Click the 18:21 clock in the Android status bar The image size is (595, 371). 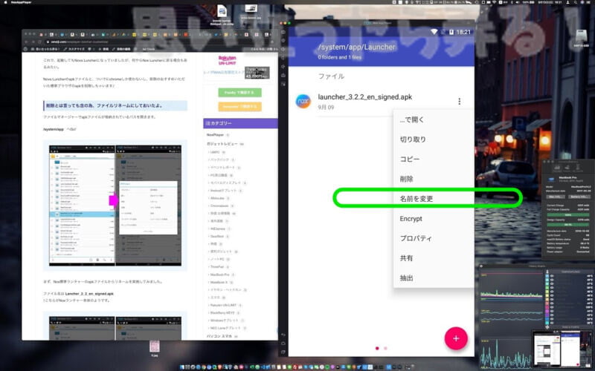coord(463,32)
